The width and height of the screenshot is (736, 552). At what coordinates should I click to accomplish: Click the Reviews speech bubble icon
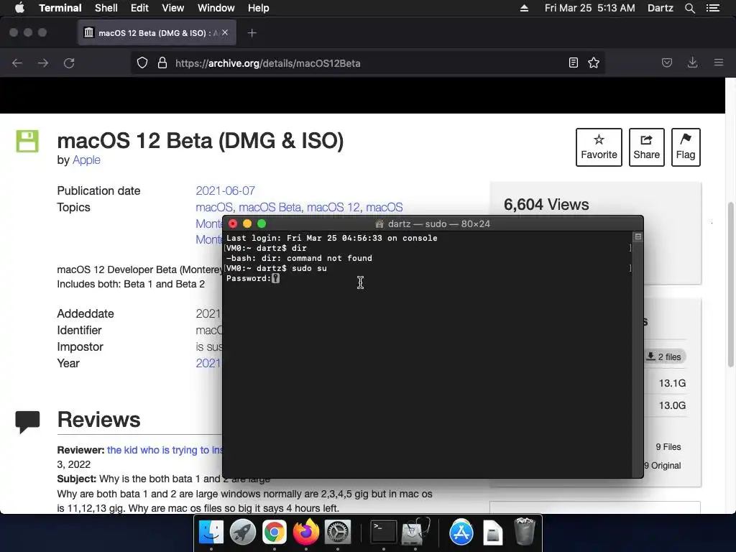27,421
